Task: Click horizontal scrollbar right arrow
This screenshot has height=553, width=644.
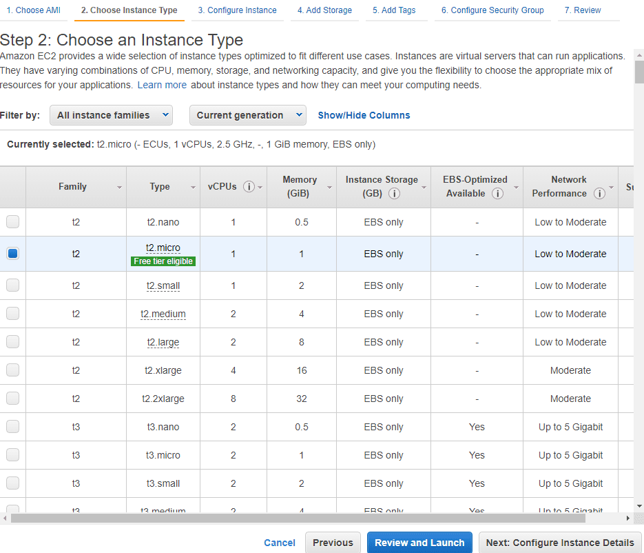Action: pos(628,519)
